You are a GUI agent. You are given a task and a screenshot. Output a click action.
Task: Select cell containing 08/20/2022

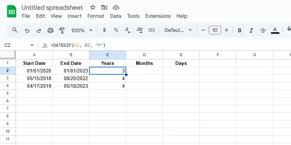[71, 78]
